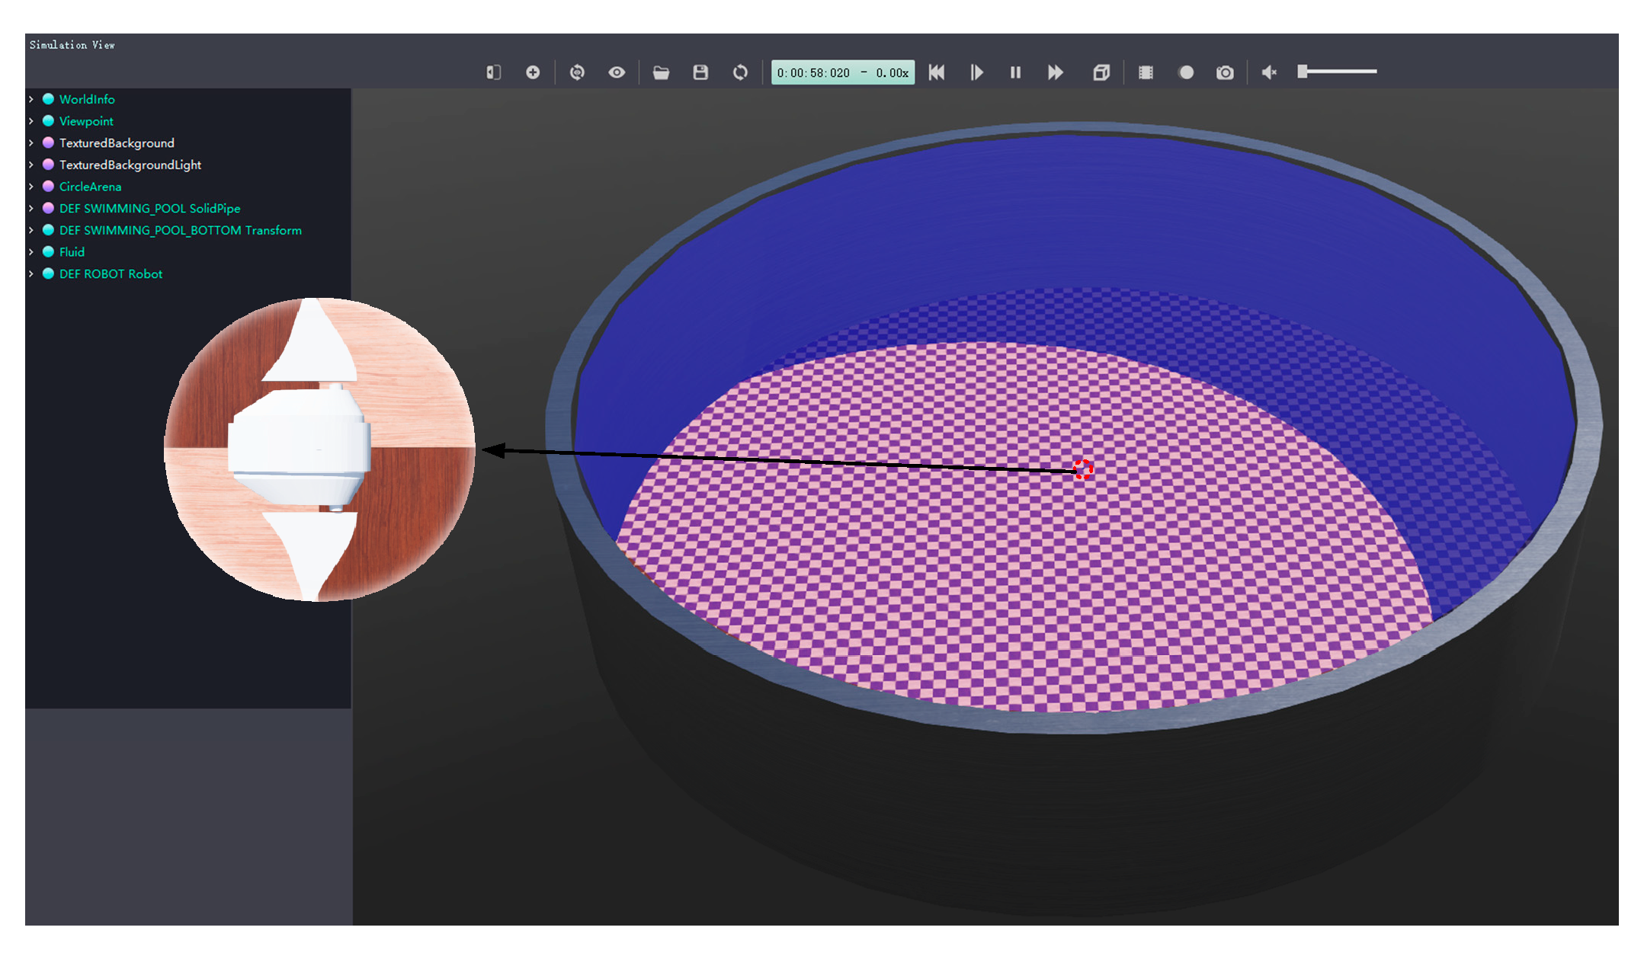Viewport: 1644px width, 953px height.
Task: Click the volume slider handle
Action: click(x=1303, y=72)
